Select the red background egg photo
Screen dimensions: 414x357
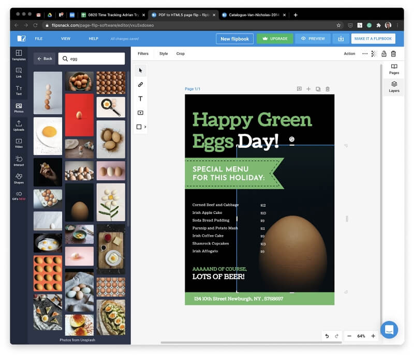coord(79,115)
